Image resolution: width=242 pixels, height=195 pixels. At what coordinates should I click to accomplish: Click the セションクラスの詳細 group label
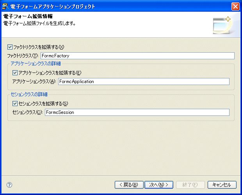click(x=29, y=94)
